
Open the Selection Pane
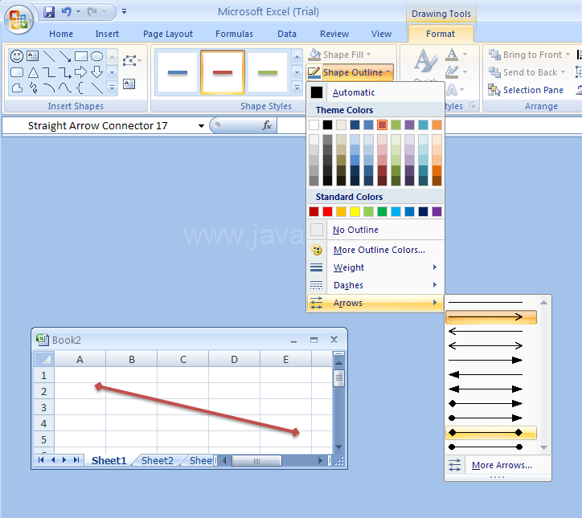[526, 90]
